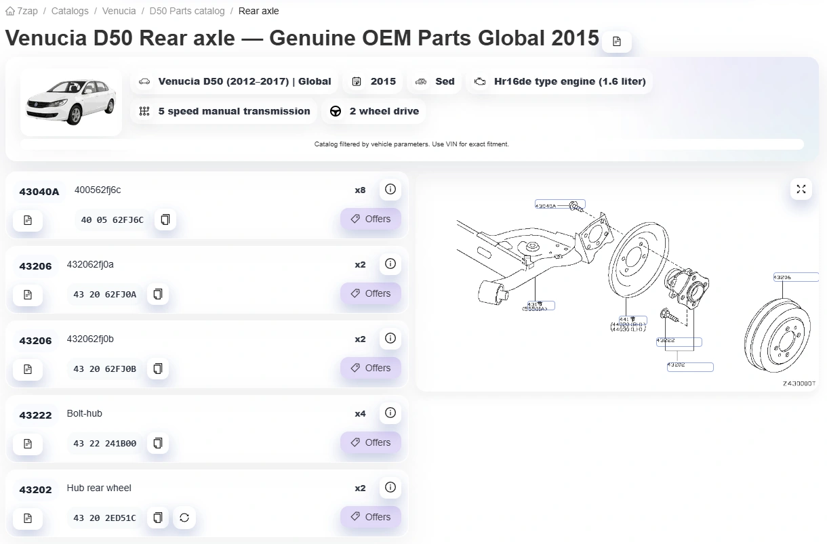
Task: Select the 43206 label in diagram
Action: pos(796,277)
